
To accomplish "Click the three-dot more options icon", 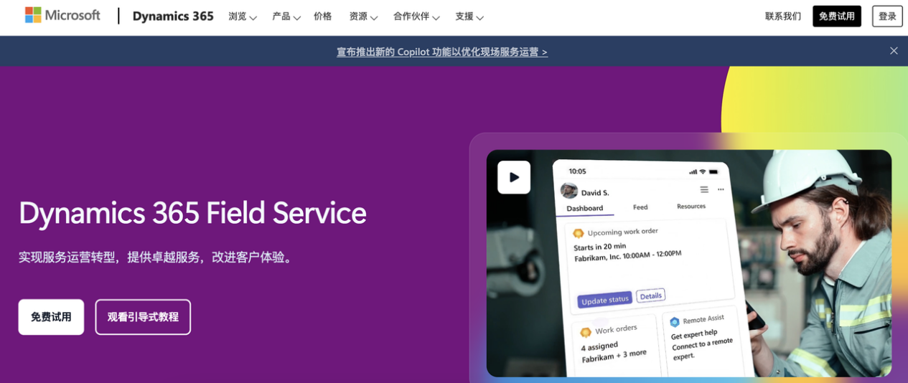I will point(721,189).
